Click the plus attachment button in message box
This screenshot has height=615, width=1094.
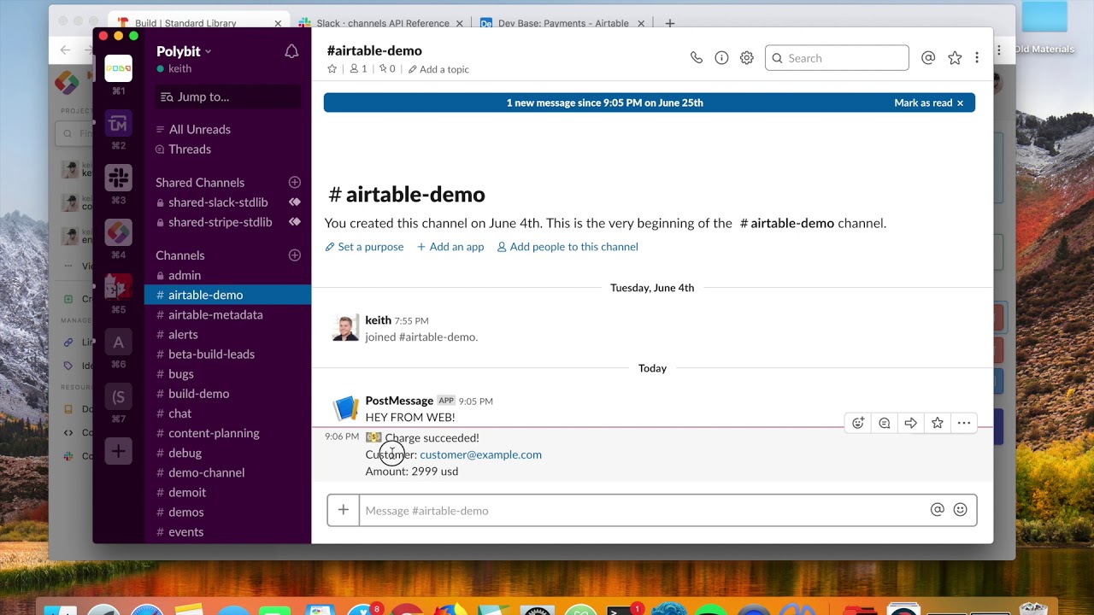point(343,510)
